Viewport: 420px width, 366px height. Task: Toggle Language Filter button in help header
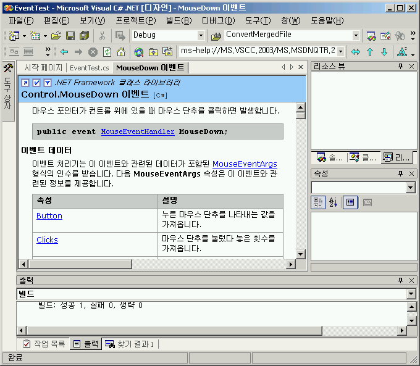point(48,83)
